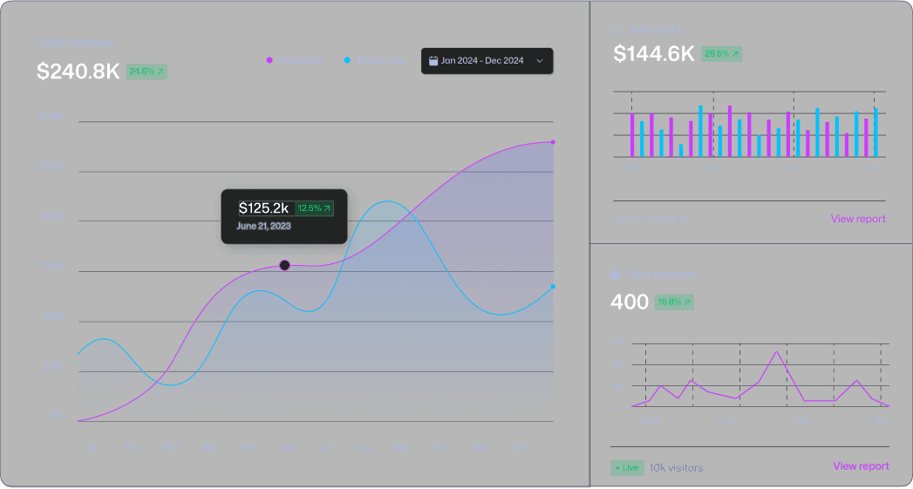
Task: Click the 12.5% badge in chart tooltip
Action: [314, 208]
